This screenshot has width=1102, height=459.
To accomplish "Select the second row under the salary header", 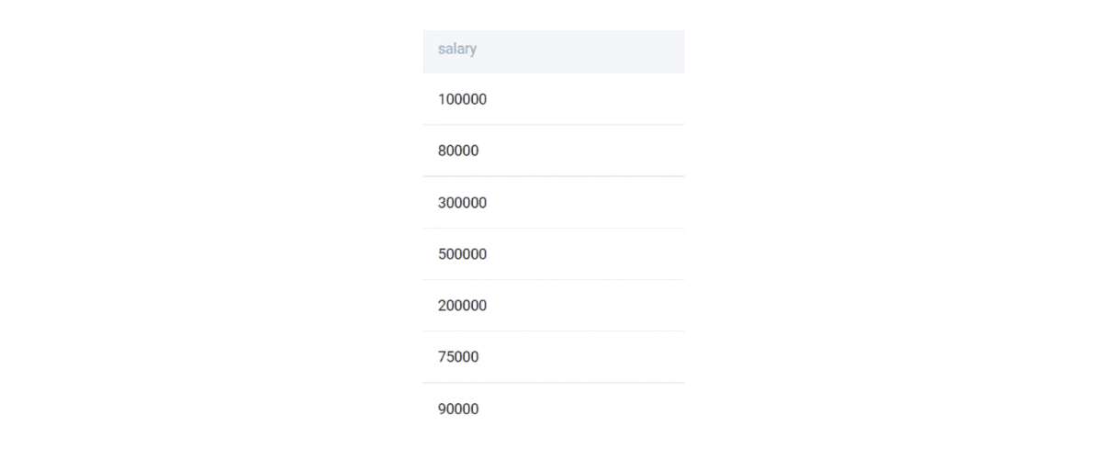I will [x=553, y=151].
